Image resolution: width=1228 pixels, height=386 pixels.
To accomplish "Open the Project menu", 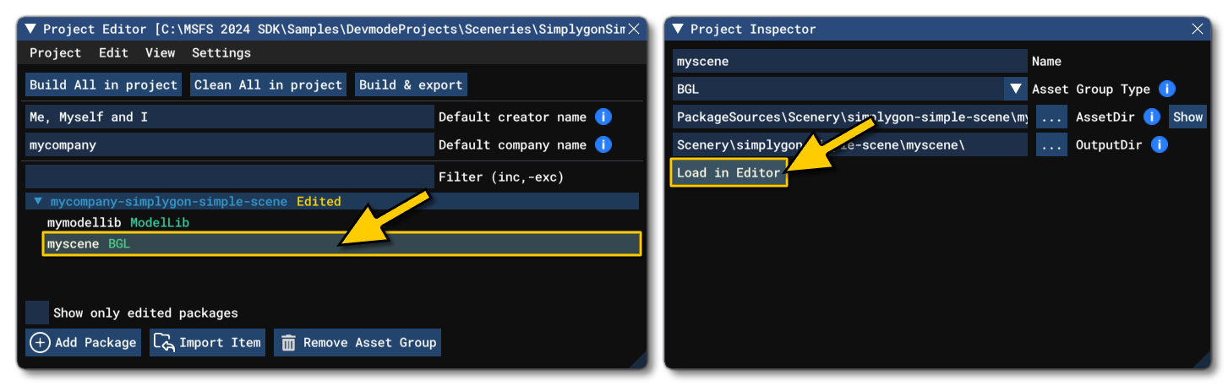I will pos(55,52).
